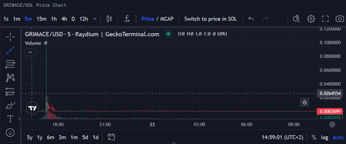Viewport: 346px width, 144px height.
Task: Select the 6m date range
Action: click(x=51, y=137)
